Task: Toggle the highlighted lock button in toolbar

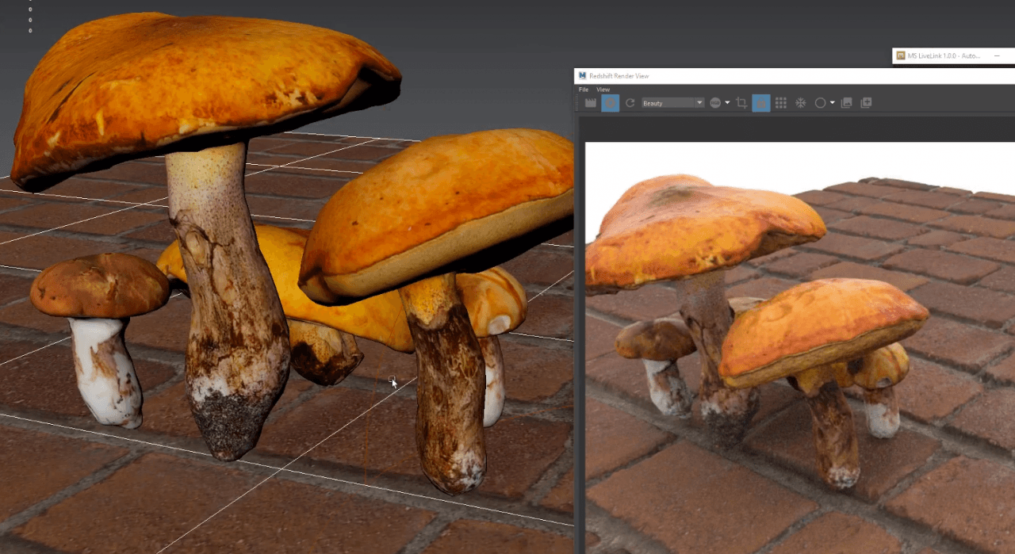Action: [x=760, y=103]
